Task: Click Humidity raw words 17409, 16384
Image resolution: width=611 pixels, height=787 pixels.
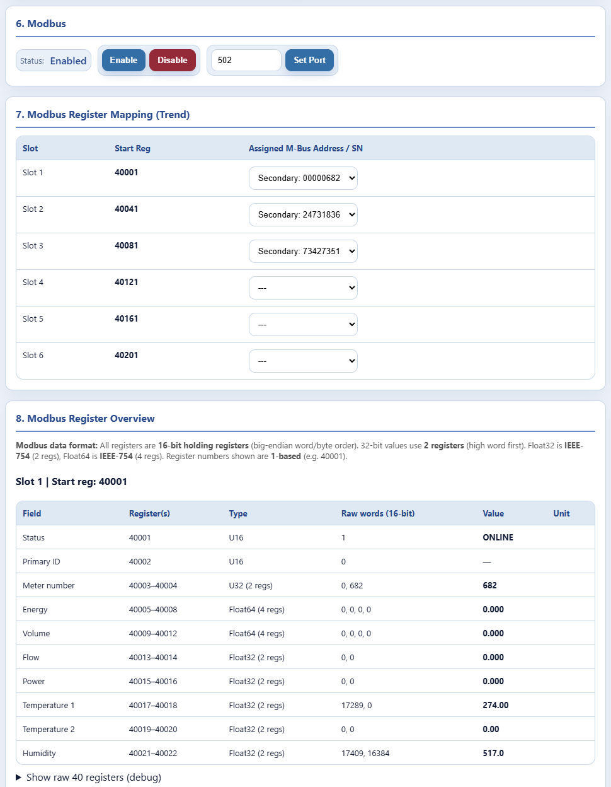Action: pyautogui.click(x=365, y=753)
